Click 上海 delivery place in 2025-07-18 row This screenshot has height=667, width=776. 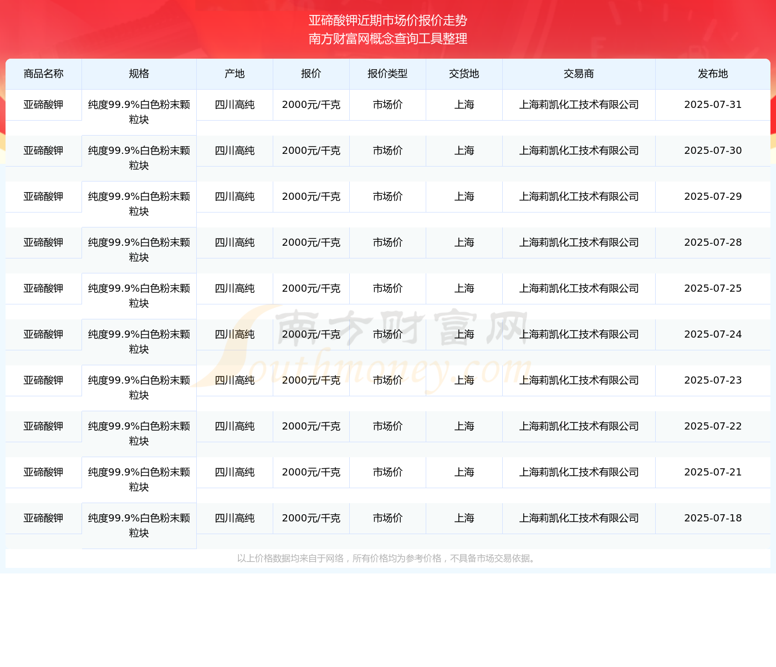464,518
